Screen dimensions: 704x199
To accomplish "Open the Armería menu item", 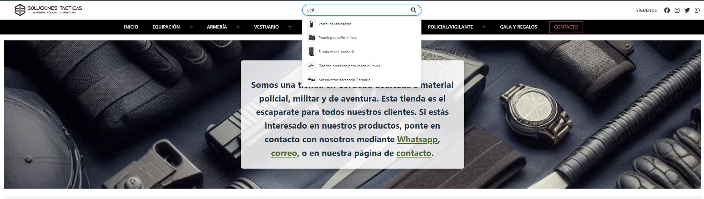I will (x=217, y=27).
